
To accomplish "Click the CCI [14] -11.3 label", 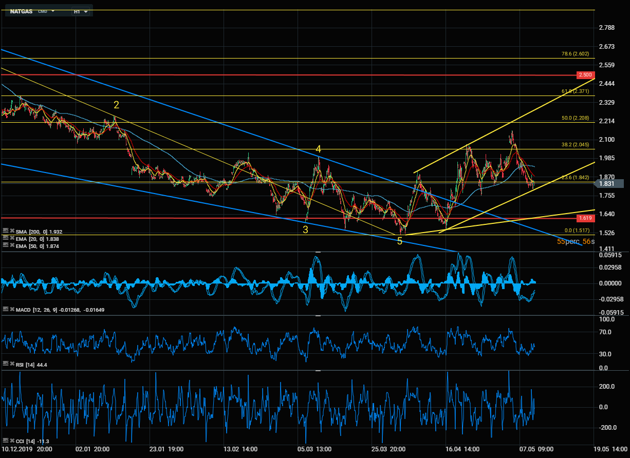I will [32, 441].
